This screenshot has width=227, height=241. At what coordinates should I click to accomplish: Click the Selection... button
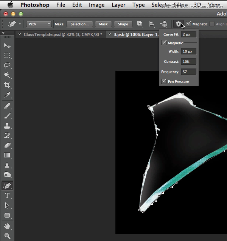(x=79, y=24)
